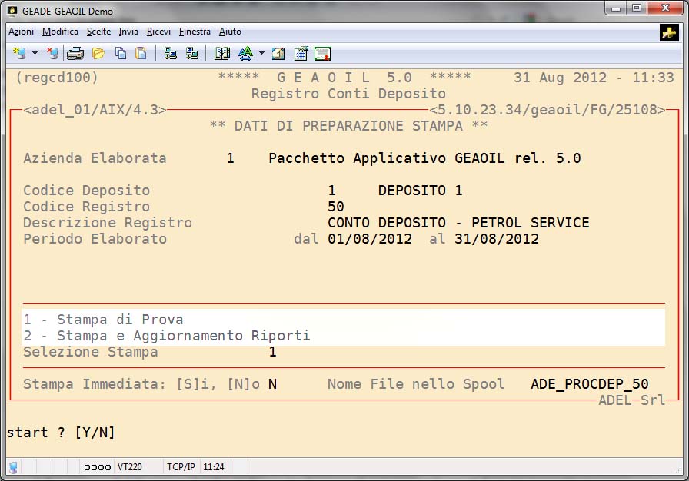The height and width of the screenshot is (481, 689).
Task: Click the printer icon in toolbar
Action: (75, 53)
